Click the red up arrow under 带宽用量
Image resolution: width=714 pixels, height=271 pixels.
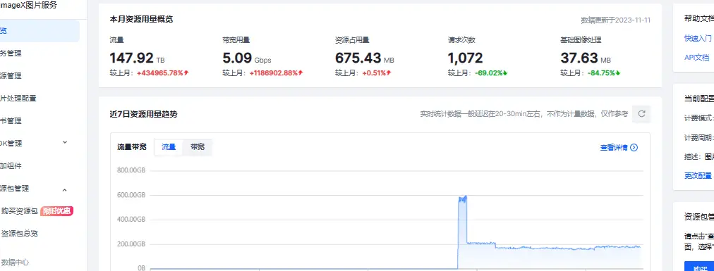301,73
